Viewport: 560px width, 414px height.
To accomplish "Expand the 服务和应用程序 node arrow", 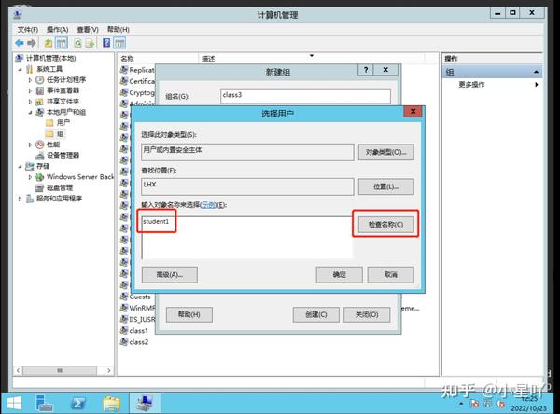I will click(21, 199).
